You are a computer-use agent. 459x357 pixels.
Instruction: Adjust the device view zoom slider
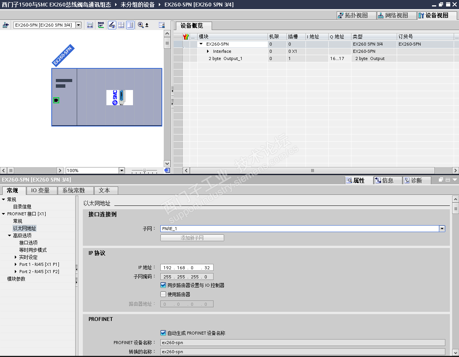(x=144, y=171)
